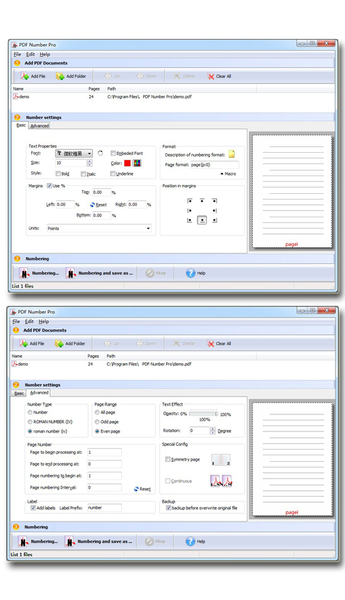345x600 pixels.
Task: Toggle the Add labels checkbox
Action: [33, 508]
